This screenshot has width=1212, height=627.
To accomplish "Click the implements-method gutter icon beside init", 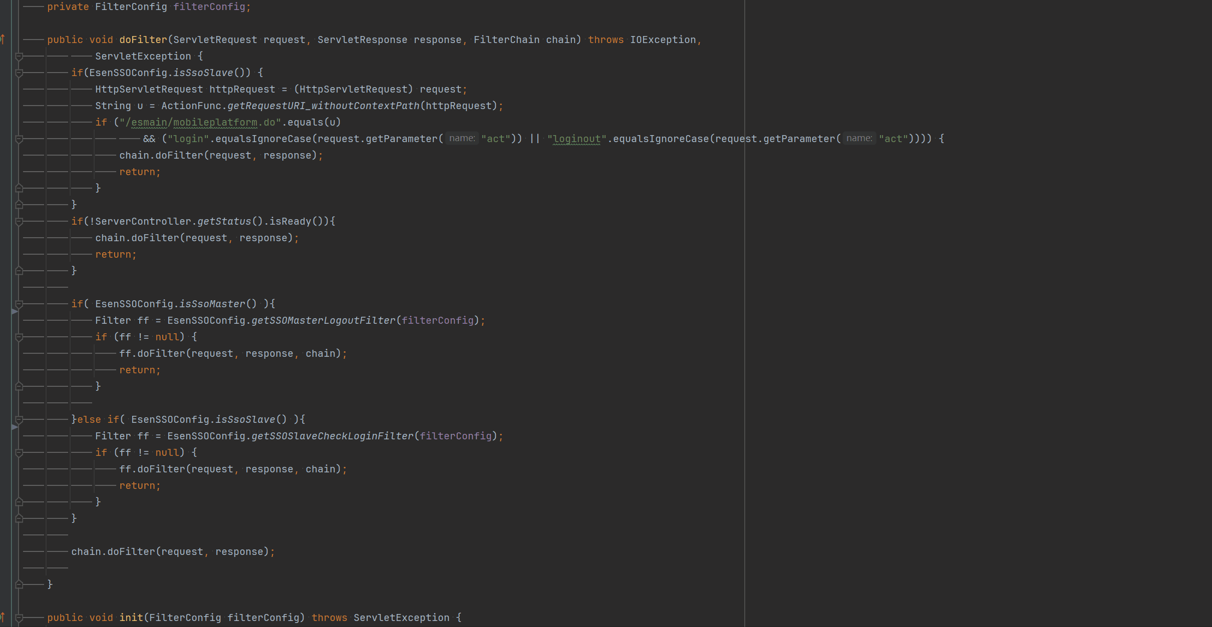I will click(x=3, y=617).
